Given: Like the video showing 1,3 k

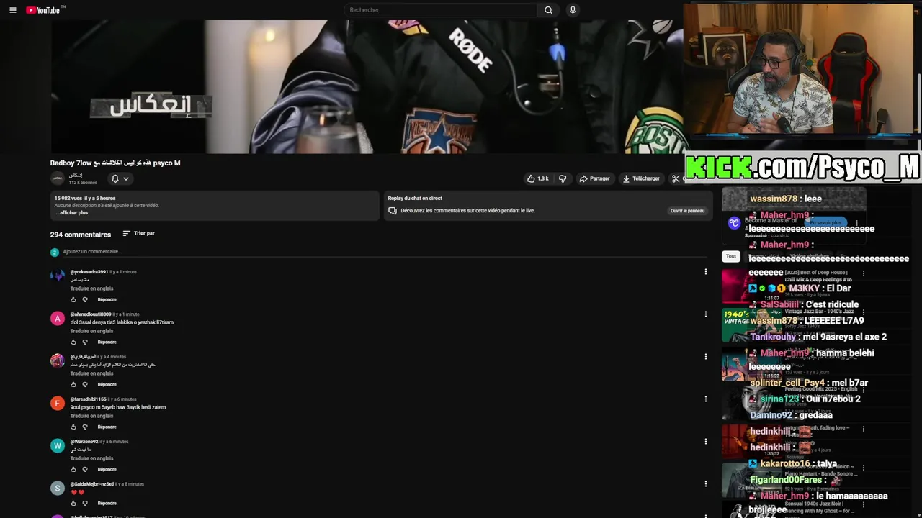Looking at the screenshot, I should (538, 178).
